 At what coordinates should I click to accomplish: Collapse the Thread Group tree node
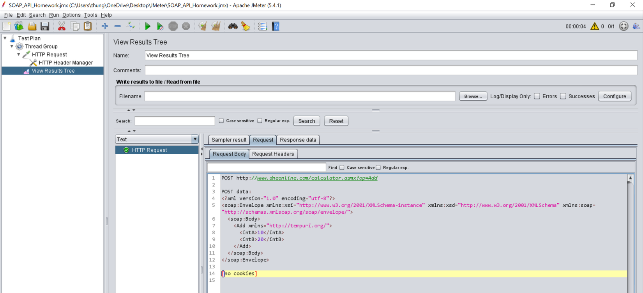(x=12, y=46)
